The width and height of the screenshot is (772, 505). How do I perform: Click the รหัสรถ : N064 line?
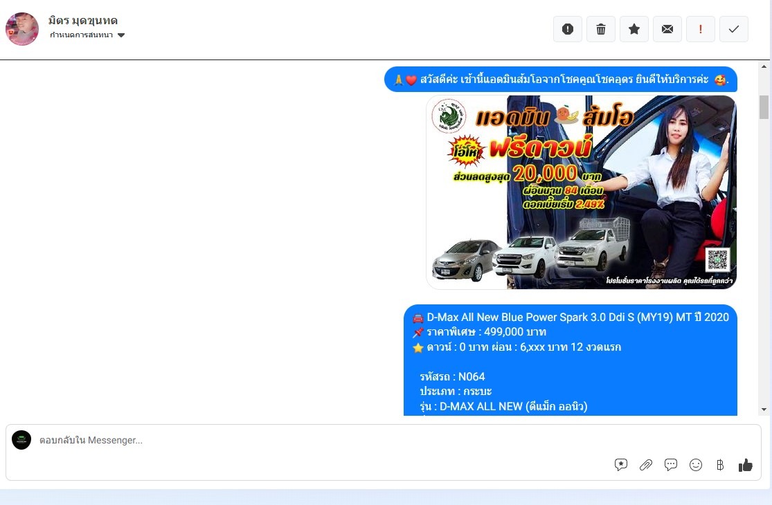click(x=452, y=376)
